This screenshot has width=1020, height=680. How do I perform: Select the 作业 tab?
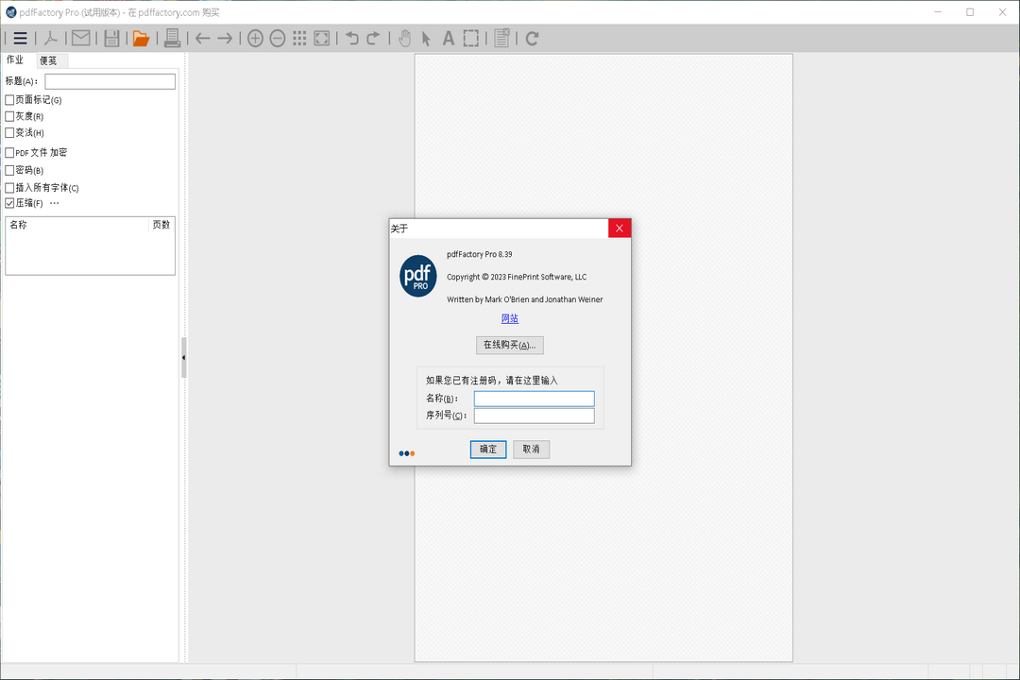(x=16, y=60)
